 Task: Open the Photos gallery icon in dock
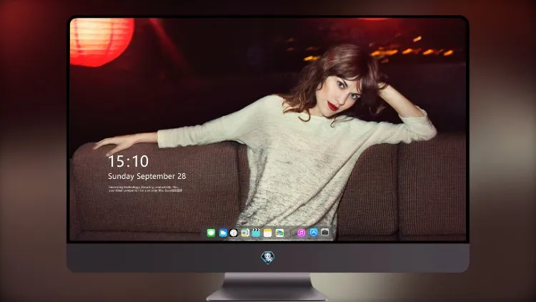coord(279,233)
